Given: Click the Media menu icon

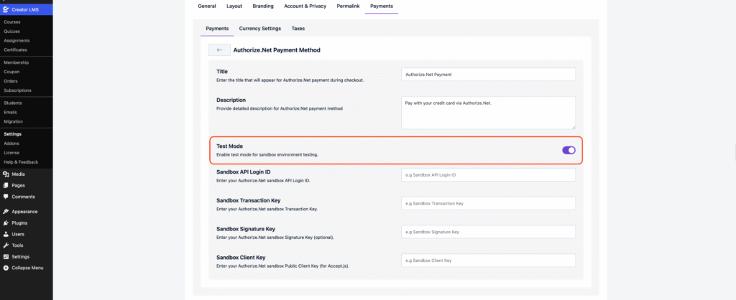Looking at the screenshot, I should pos(6,174).
